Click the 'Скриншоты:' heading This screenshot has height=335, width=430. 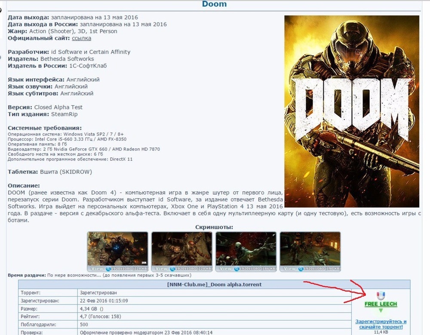pyautogui.click(x=214, y=227)
